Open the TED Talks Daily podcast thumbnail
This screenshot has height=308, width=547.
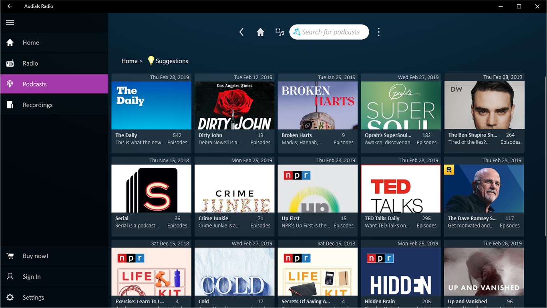point(400,188)
